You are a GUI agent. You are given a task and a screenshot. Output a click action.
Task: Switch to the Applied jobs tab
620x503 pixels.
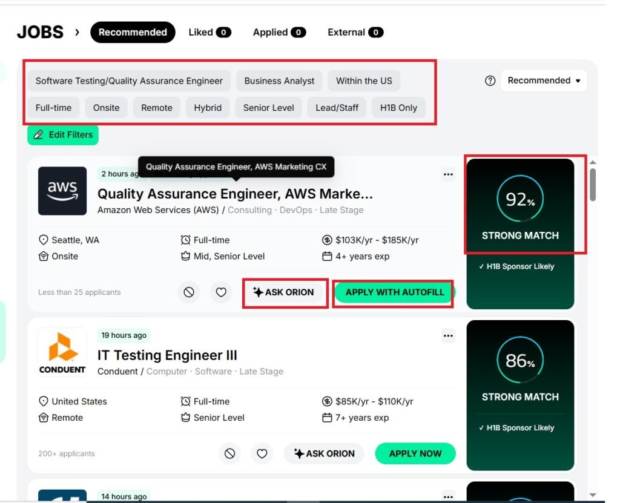(279, 32)
